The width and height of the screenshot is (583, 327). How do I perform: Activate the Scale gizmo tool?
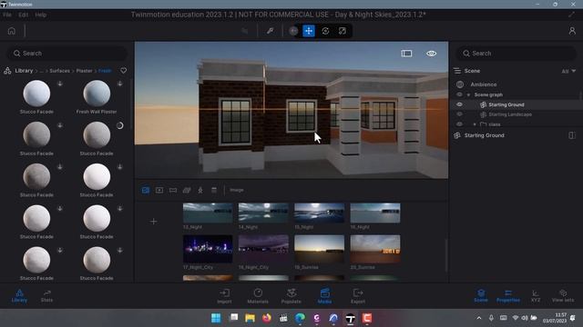343,31
